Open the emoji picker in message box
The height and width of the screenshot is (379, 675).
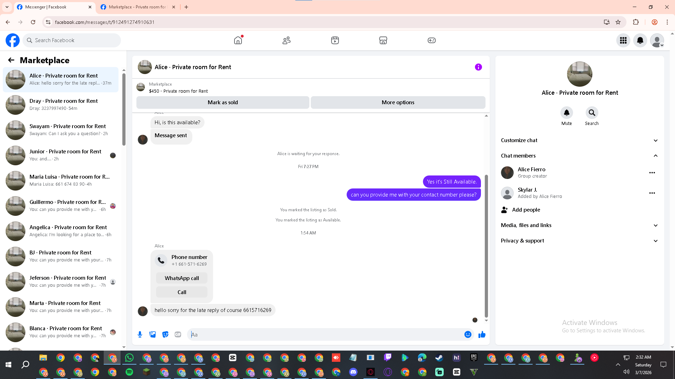coord(468,334)
